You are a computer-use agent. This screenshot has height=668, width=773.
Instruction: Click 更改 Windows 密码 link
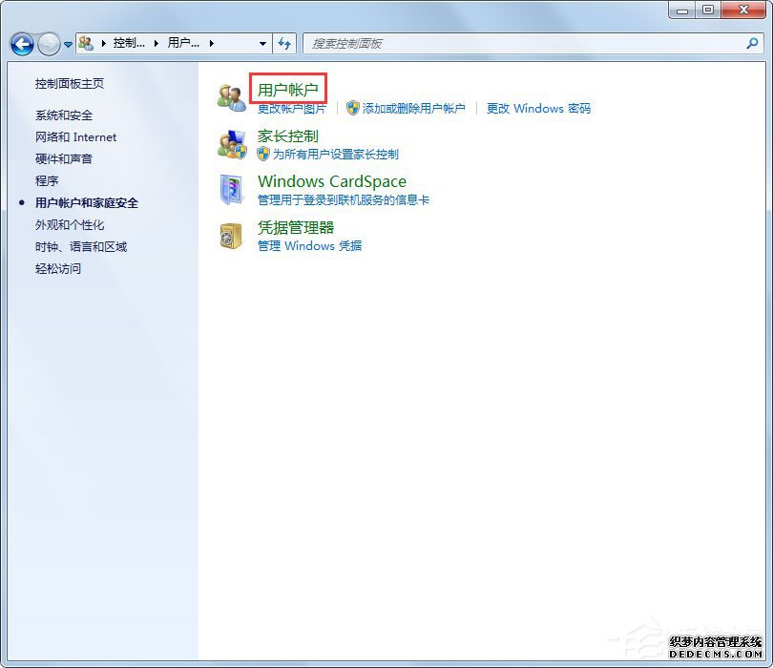[538, 109]
